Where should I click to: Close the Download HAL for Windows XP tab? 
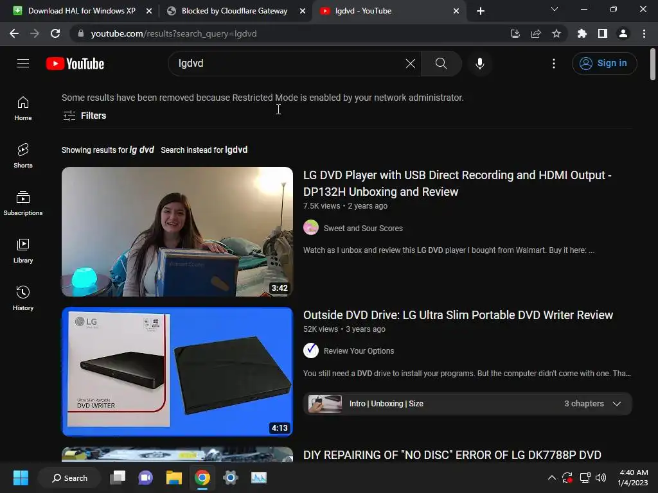149,11
